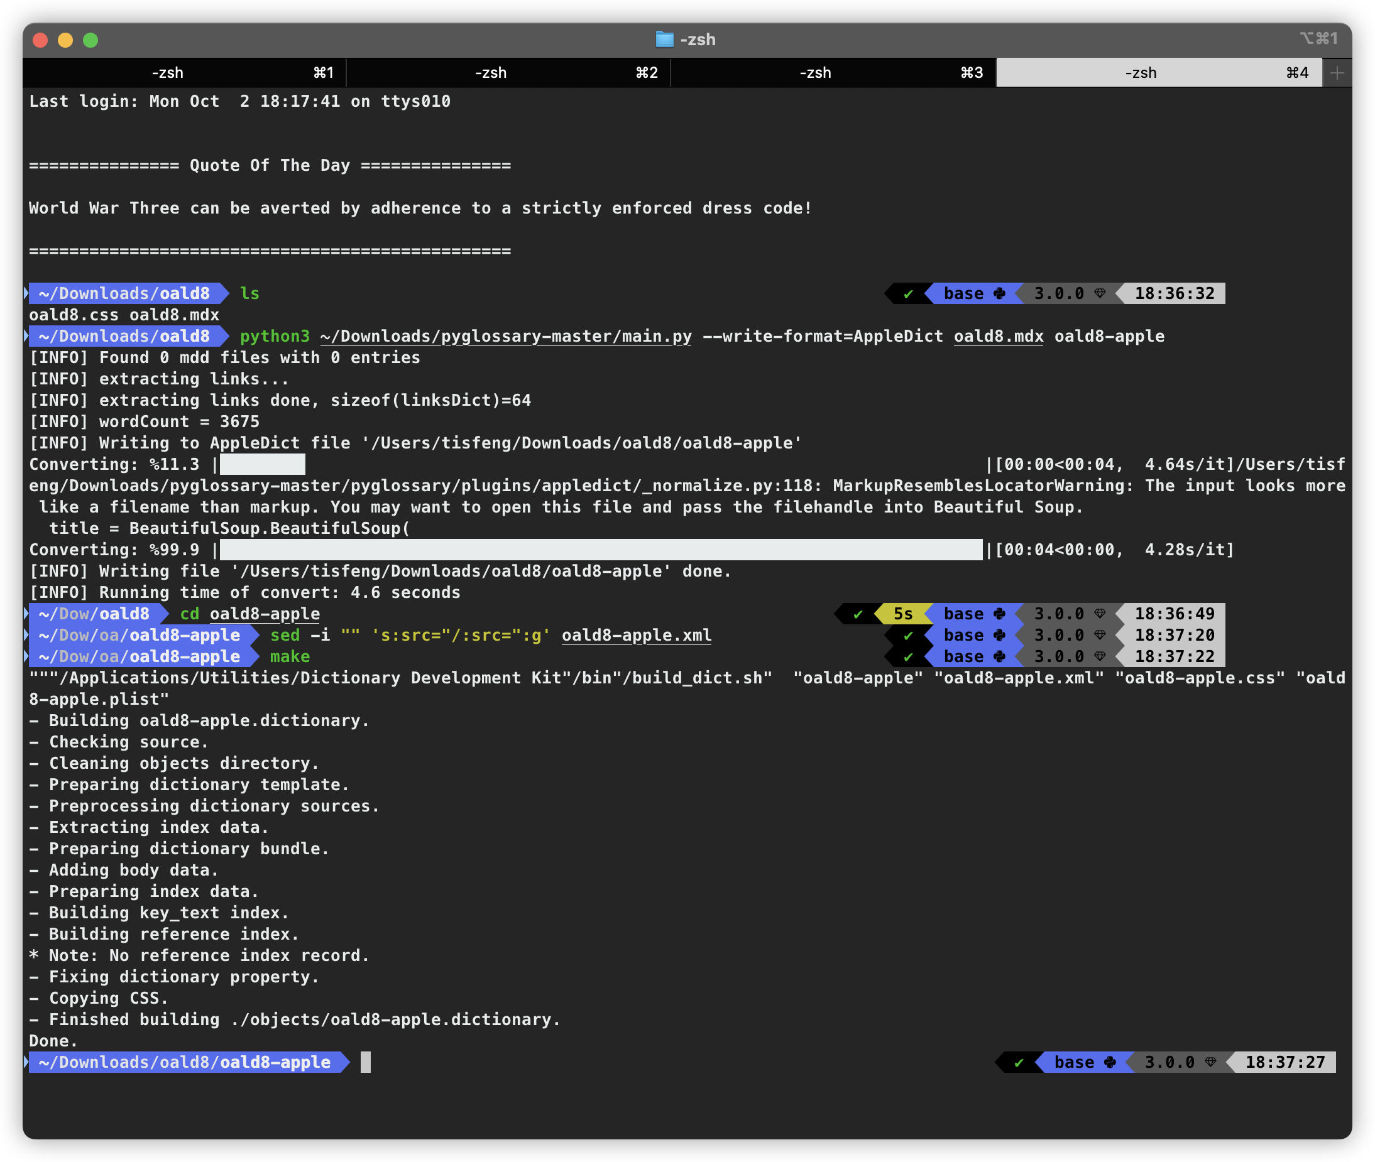Click the ~/Downloads/oald8/oald8-apple prompt path
This screenshot has height=1162, width=1375.
click(185, 1062)
